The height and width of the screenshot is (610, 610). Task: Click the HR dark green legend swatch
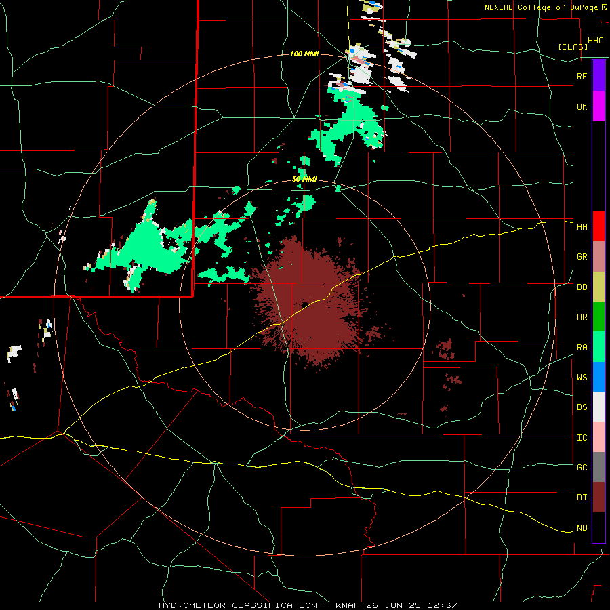pyautogui.click(x=598, y=317)
